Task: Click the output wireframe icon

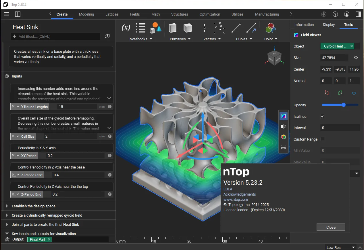Action: pos(7,239)
